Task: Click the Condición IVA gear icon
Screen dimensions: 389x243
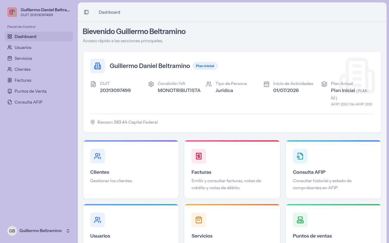Action: click(x=151, y=84)
